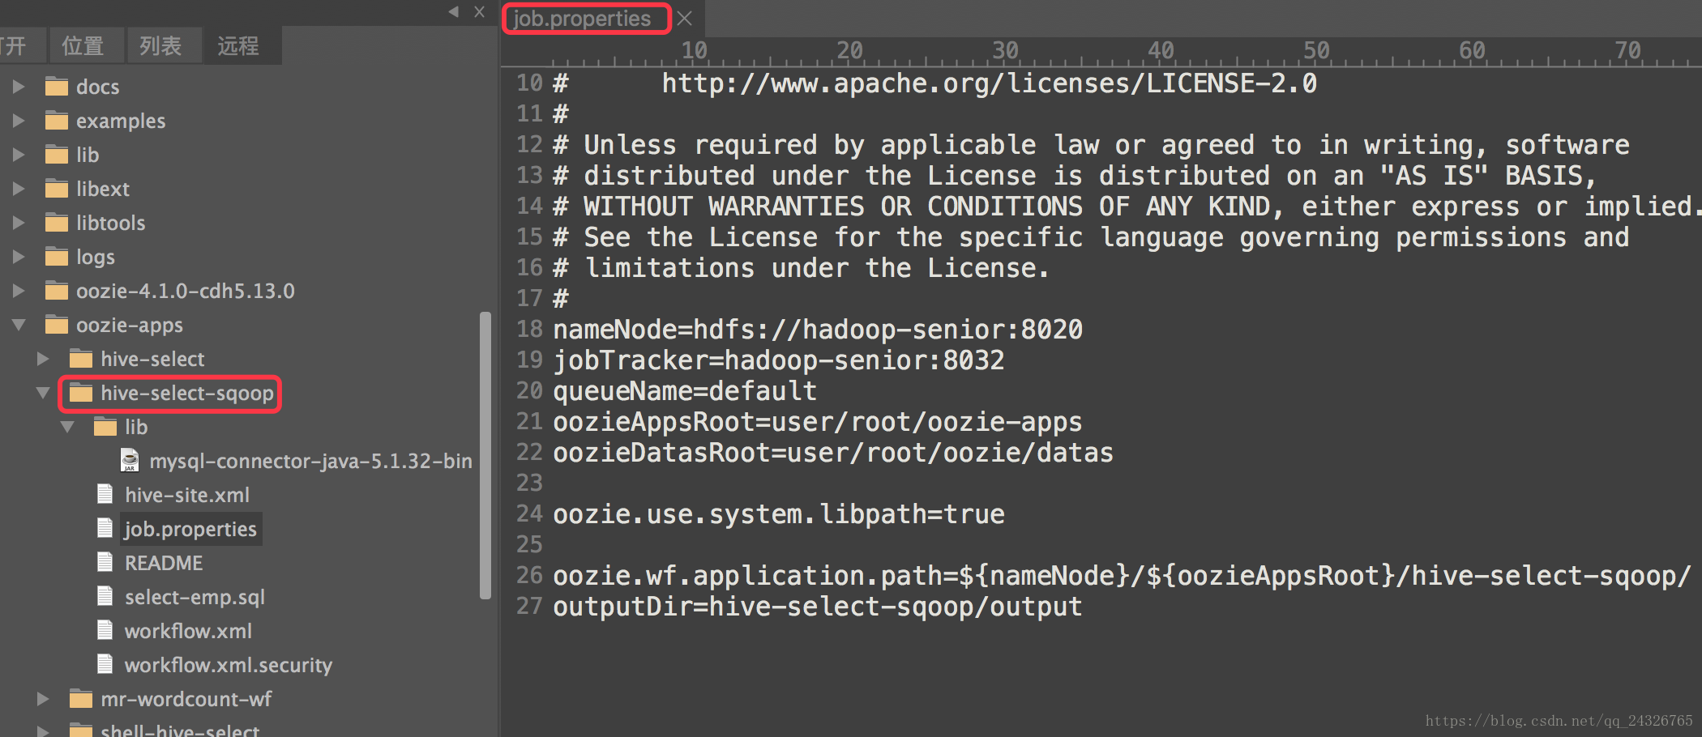Image resolution: width=1702 pixels, height=737 pixels.
Task: Close the job.properties editor tab
Action: pos(685,19)
